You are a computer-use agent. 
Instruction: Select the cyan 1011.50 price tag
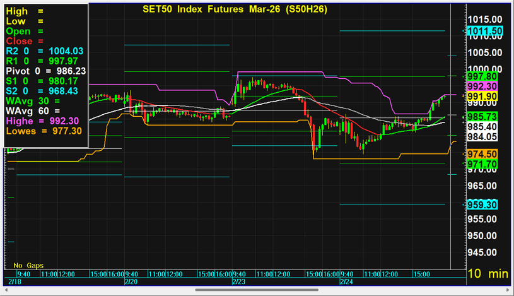(484, 31)
